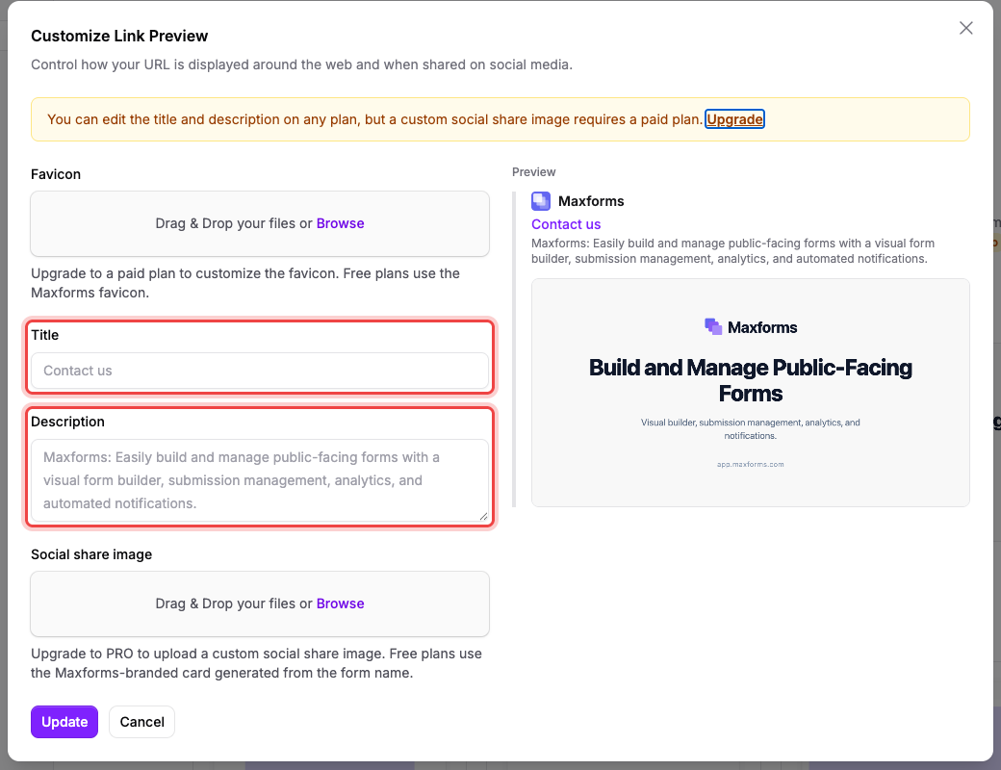Click the Favicon drag and drop area
Screen dimensions: 1001x770
point(260,224)
